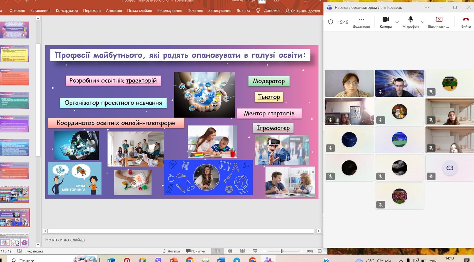Click the meeting security shield icon

pyautogui.click(x=331, y=22)
